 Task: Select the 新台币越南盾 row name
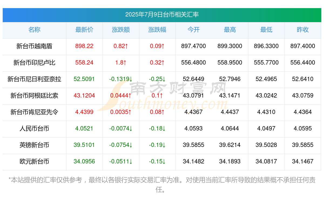(34, 46)
